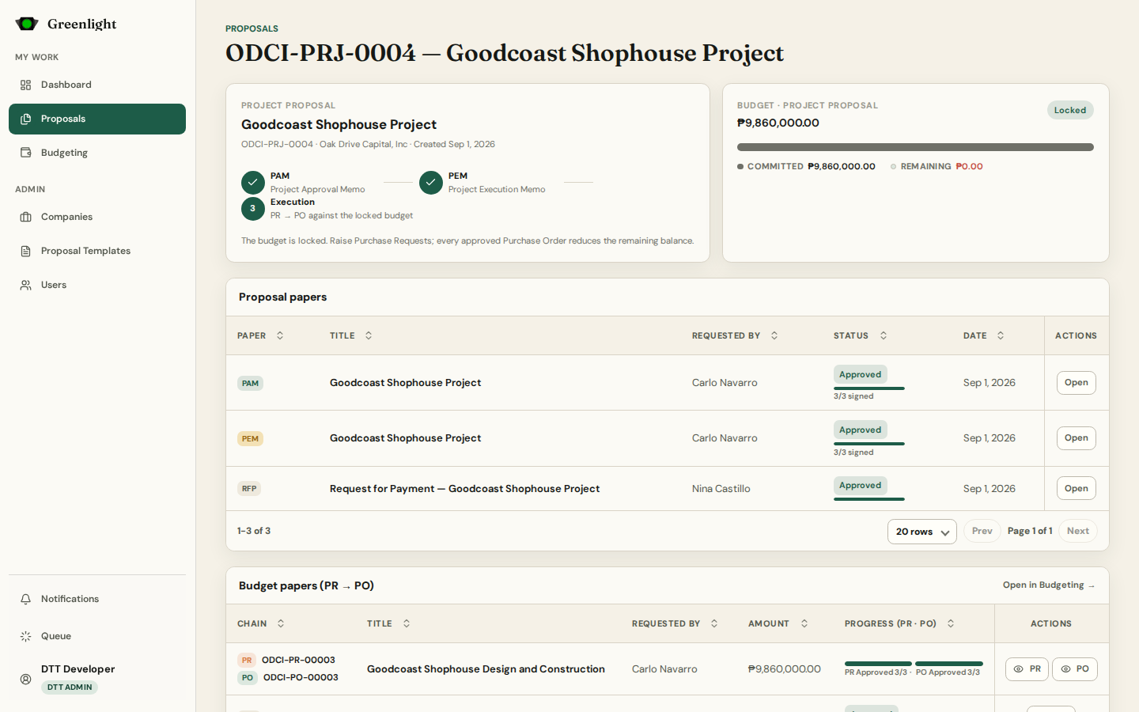Click the Prev pagination button

[x=982, y=531]
